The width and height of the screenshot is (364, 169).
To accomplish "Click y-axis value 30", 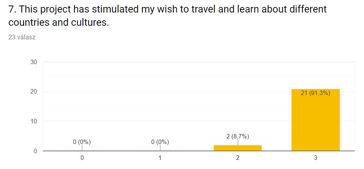I will [x=34, y=62].
